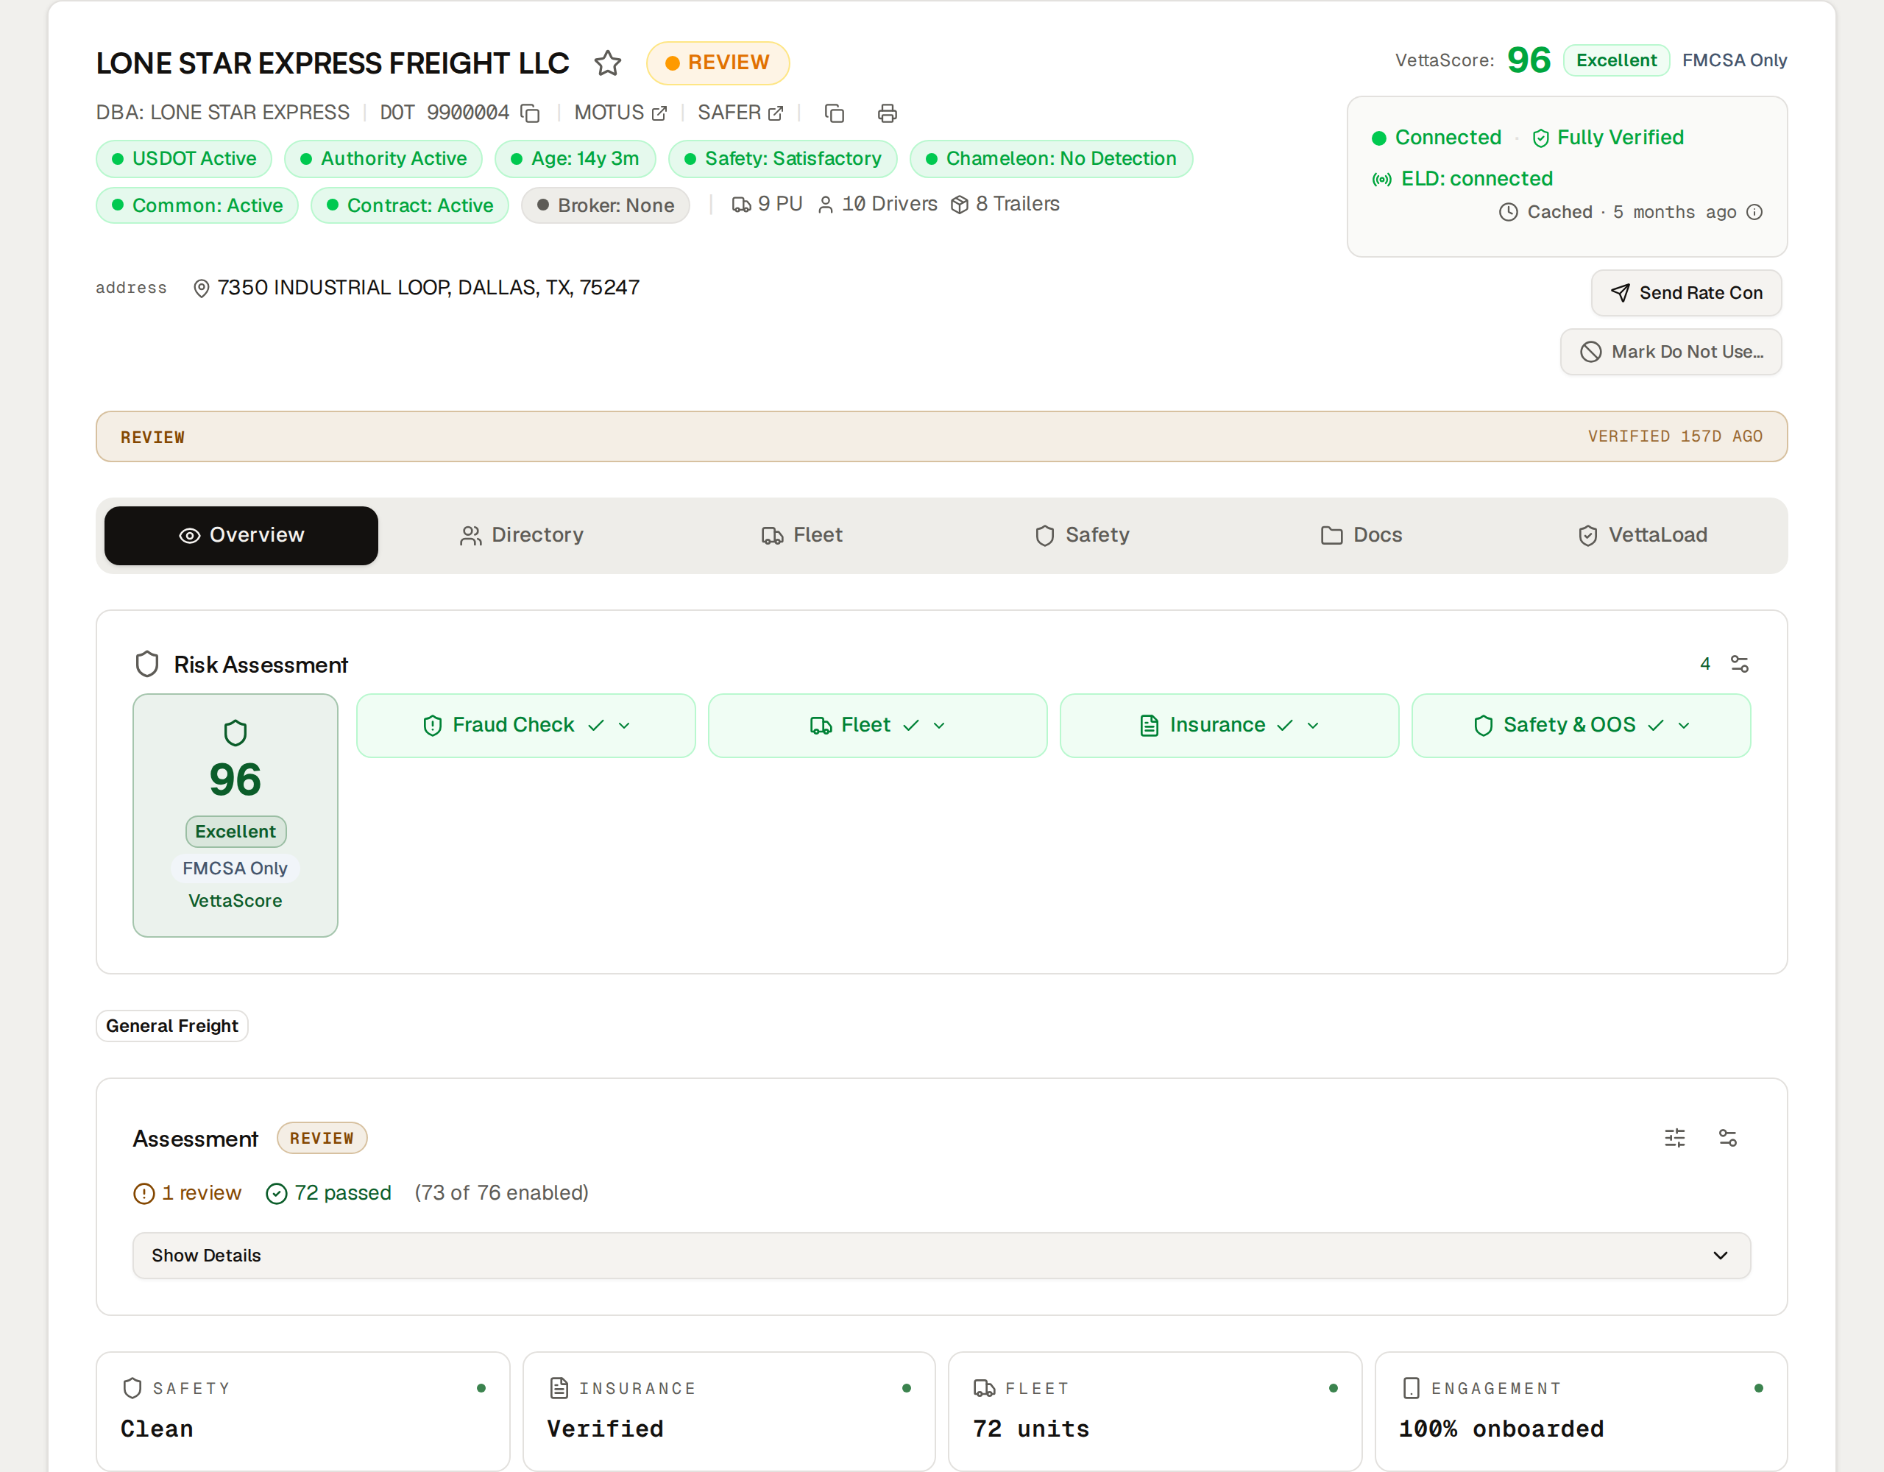This screenshot has height=1472, width=1884.
Task: Click the USDOT Active status pill
Action: 184,159
